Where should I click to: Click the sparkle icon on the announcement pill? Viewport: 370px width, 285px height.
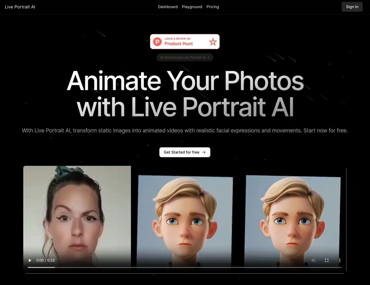162,57
